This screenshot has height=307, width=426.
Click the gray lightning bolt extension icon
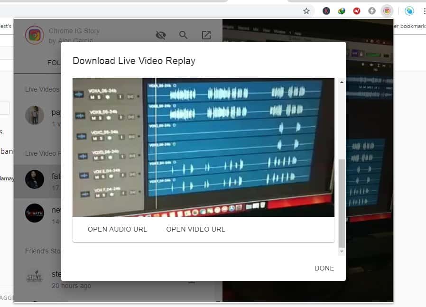pyautogui.click(x=372, y=11)
